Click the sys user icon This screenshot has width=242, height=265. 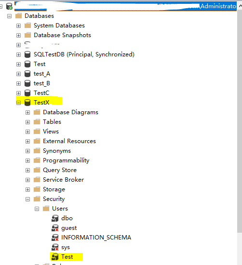click(55, 247)
